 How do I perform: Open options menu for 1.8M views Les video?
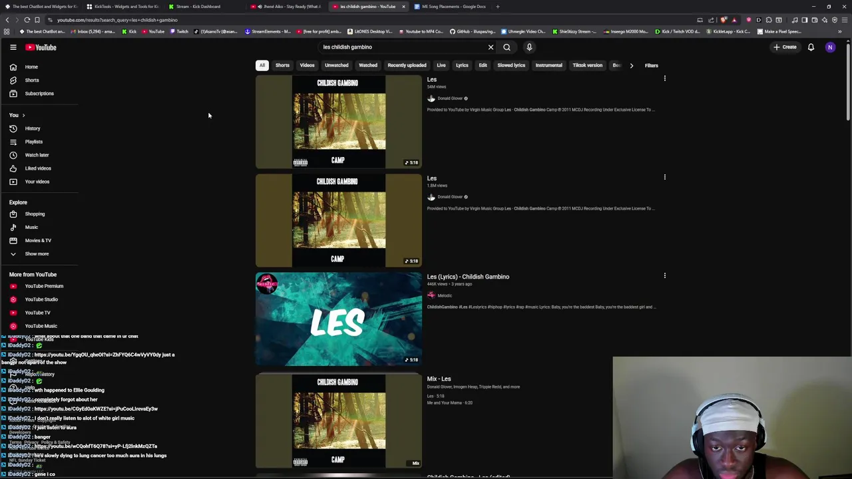[664, 177]
